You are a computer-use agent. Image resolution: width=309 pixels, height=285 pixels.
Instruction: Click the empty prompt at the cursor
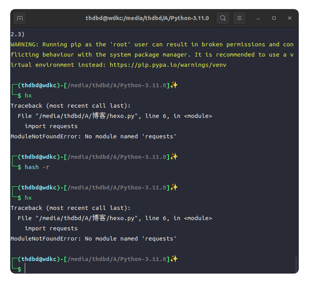(x=25, y=268)
